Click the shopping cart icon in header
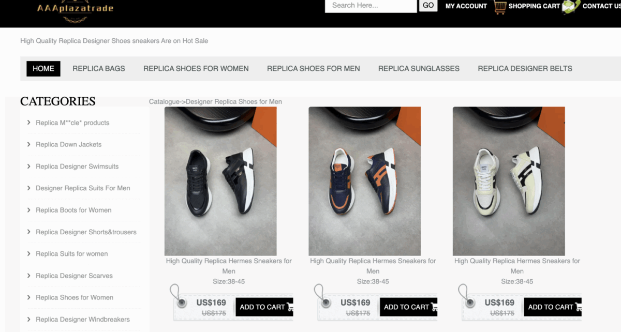This screenshot has width=621, height=332. [500, 7]
